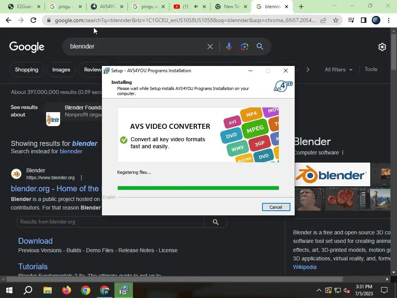
Task: Open a new tab with plus button
Action: tap(301, 7)
